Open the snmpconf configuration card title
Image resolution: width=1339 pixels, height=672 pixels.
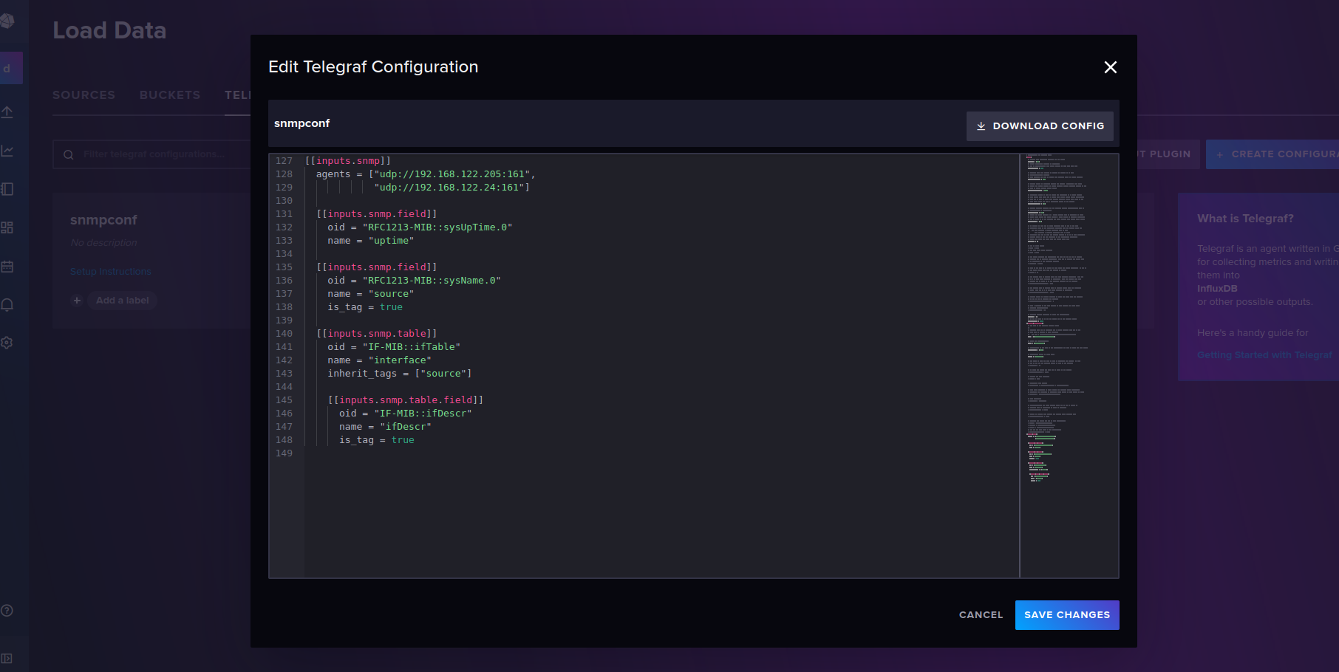click(x=103, y=220)
